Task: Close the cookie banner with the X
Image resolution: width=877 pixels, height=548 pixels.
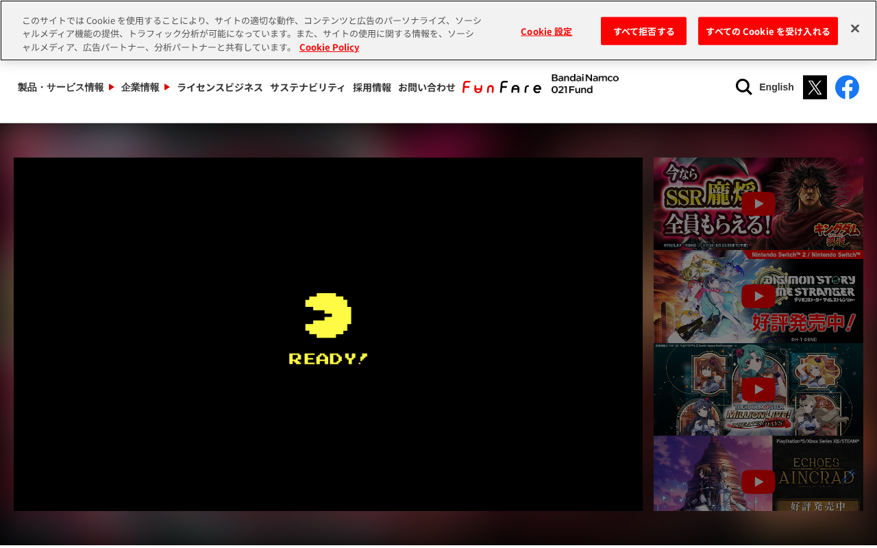Action: (x=854, y=28)
